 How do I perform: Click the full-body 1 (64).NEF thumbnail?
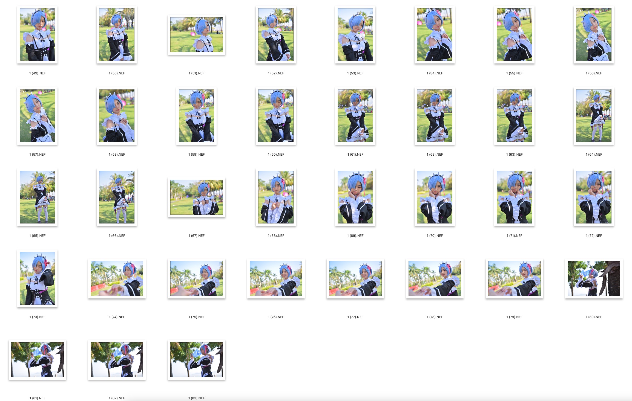(593, 116)
